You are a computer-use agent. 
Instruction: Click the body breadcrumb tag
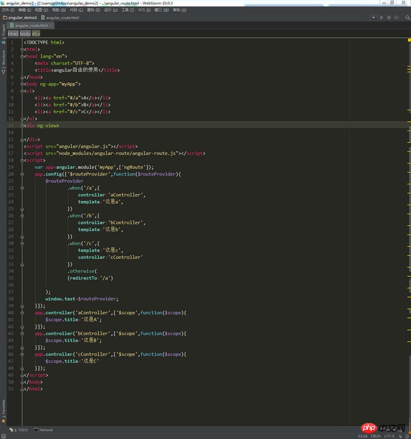click(x=25, y=33)
